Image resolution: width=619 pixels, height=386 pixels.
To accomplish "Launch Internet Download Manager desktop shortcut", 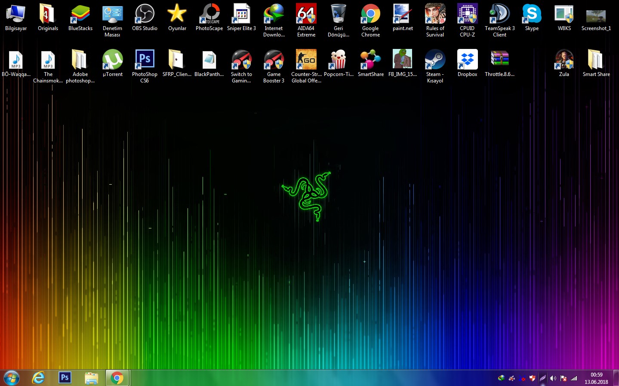I will 274,20.
